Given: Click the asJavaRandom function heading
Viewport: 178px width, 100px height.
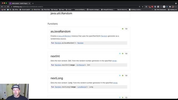Looking at the screenshot, I should (x=61, y=31).
